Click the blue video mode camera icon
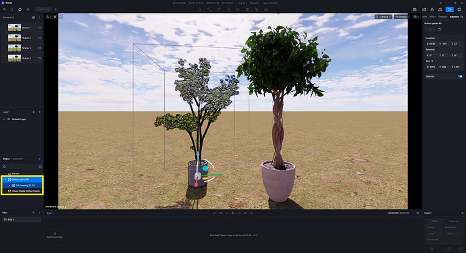The image size is (466, 253). [x=449, y=9]
